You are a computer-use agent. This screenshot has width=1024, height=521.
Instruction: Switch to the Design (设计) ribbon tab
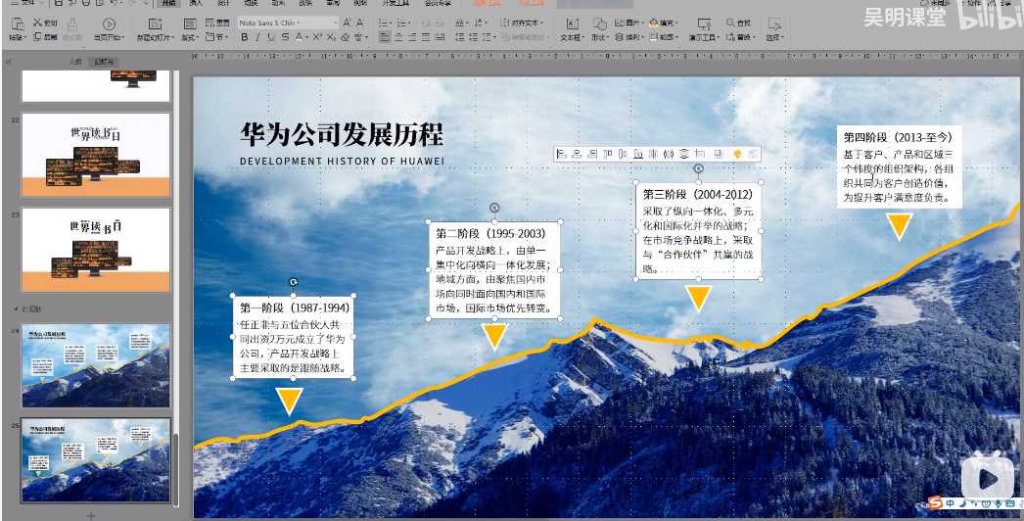223,3
